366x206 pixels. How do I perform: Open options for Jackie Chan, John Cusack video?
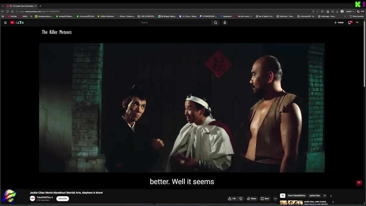333,202
